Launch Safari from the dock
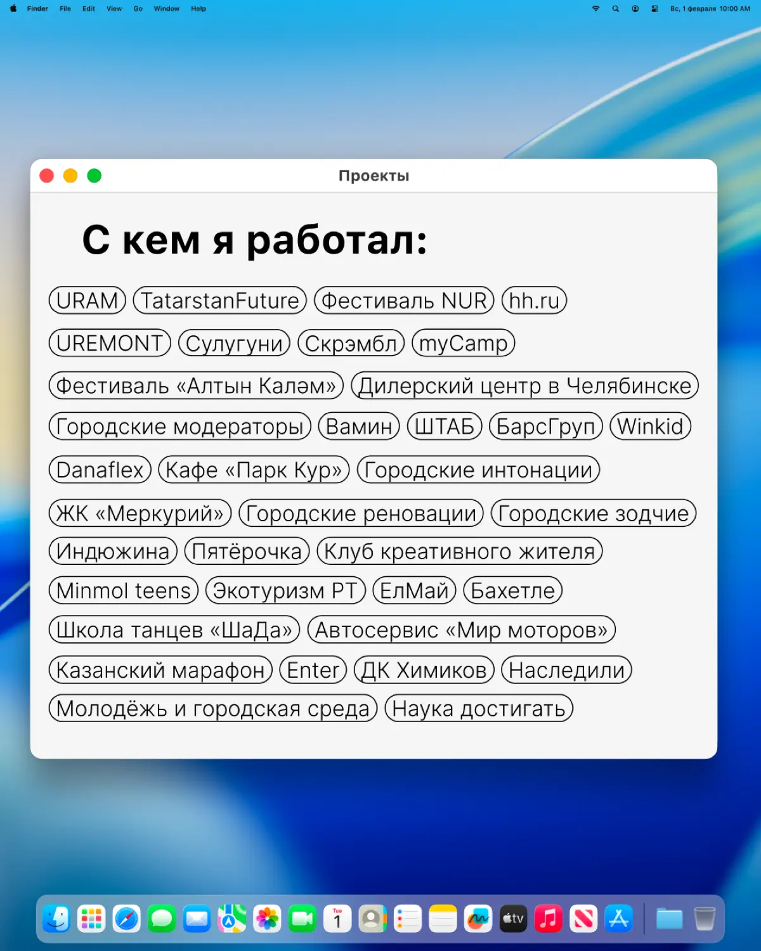The width and height of the screenshot is (761, 951). coord(127,919)
